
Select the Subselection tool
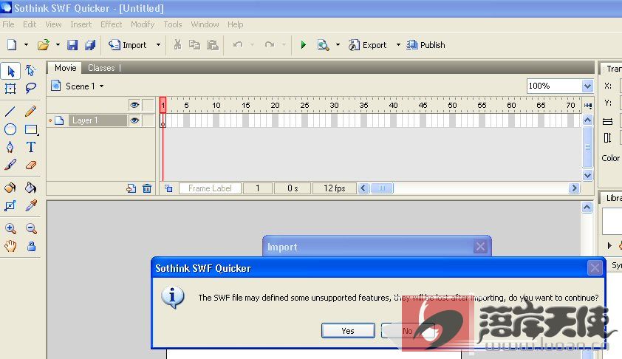30,71
